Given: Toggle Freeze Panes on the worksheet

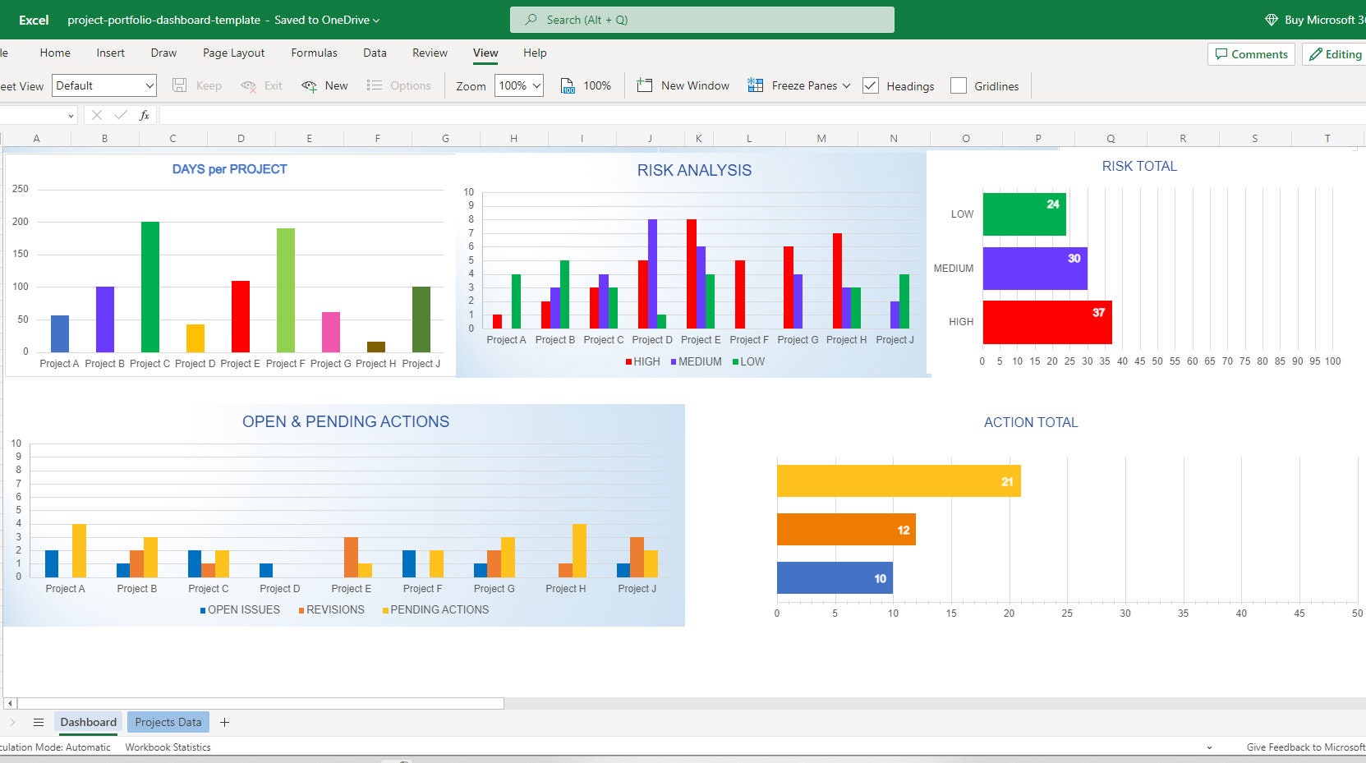Looking at the screenshot, I should tap(798, 85).
